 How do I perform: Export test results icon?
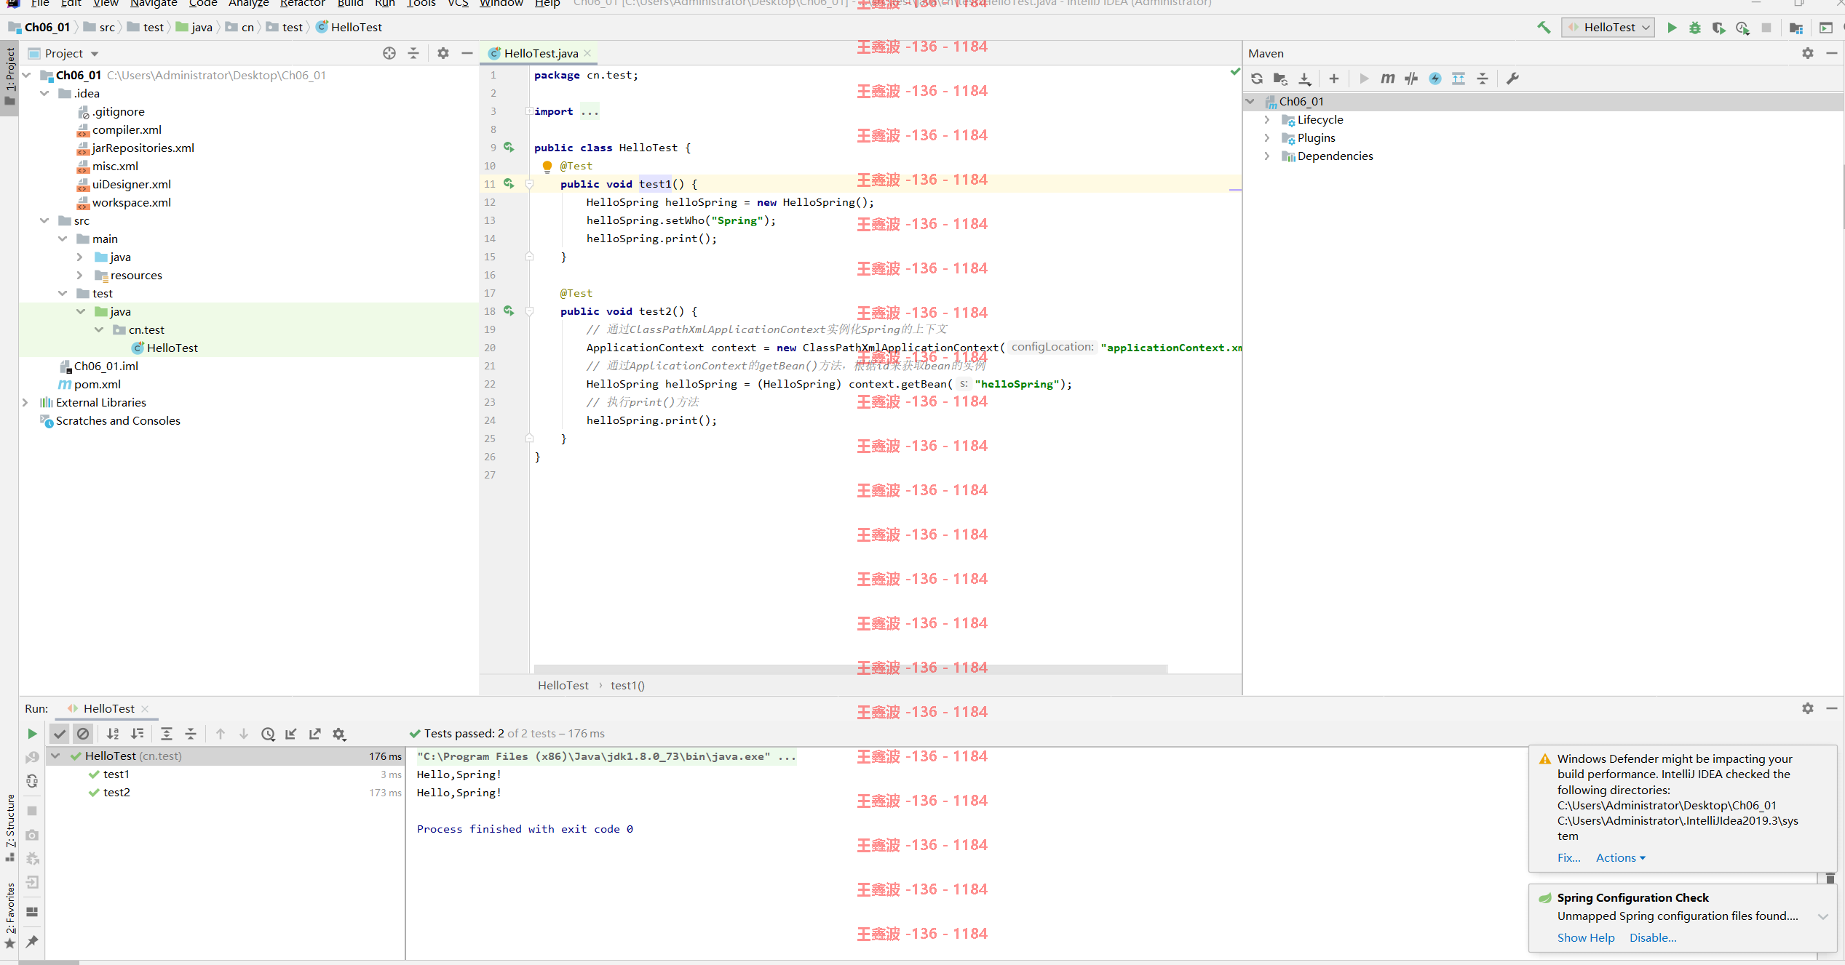point(315,734)
